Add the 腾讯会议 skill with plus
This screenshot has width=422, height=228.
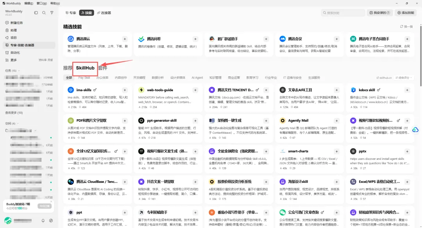pos(336,39)
